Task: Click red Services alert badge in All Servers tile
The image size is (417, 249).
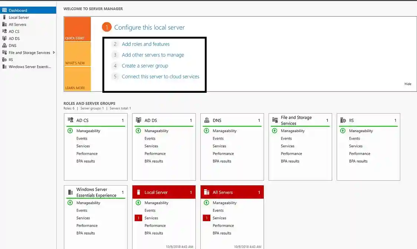Action: [x=206, y=218]
